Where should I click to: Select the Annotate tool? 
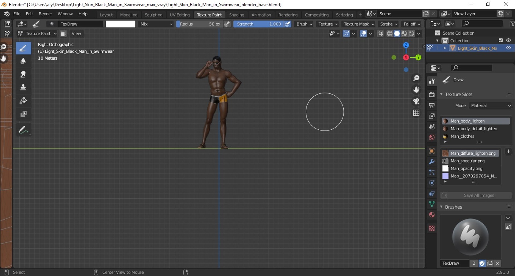23,130
